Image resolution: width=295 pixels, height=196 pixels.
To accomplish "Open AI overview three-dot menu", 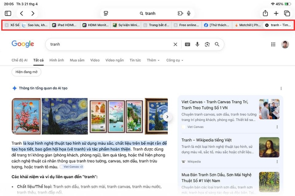I will (x=281, y=88).
